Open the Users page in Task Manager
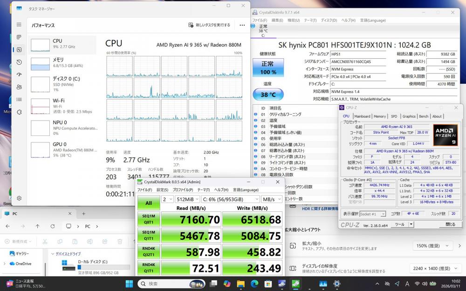 [x=19, y=87]
